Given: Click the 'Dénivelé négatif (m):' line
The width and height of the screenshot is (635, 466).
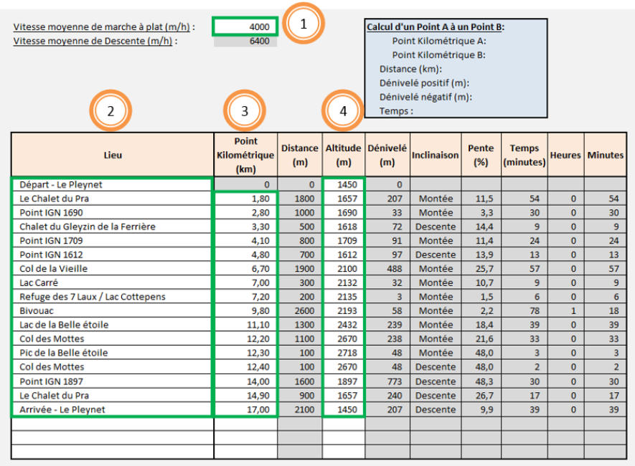Looking at the screenshot, I should pos(425,97).
